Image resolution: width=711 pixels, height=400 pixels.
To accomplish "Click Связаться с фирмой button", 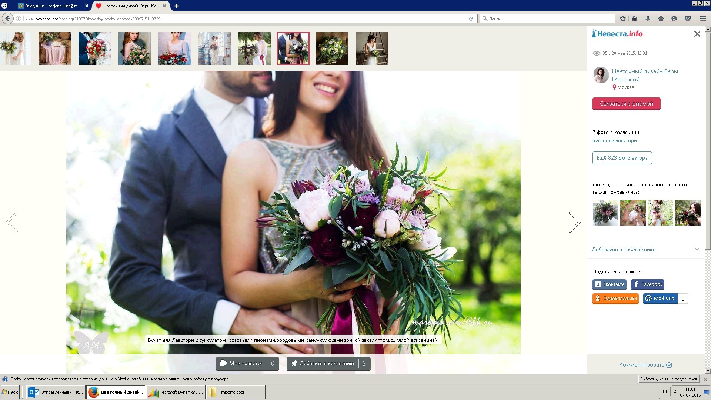I will (x=626, y=104).
